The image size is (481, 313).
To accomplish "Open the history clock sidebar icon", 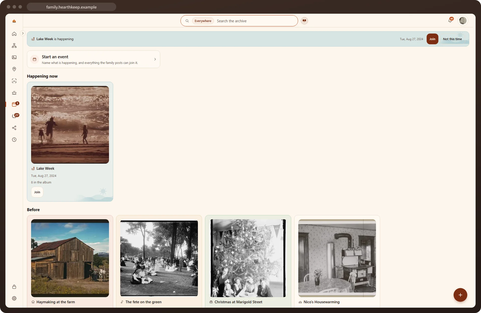I will (x=14, y=140).
